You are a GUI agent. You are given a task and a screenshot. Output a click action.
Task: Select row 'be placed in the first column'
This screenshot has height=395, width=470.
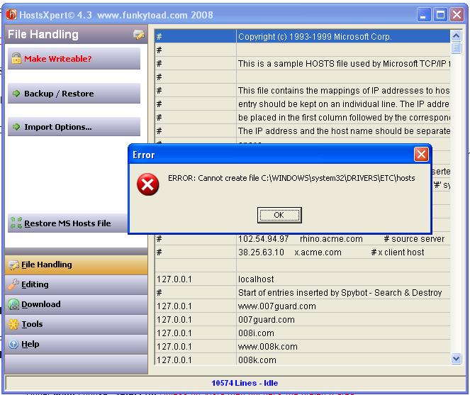(303, 118)
